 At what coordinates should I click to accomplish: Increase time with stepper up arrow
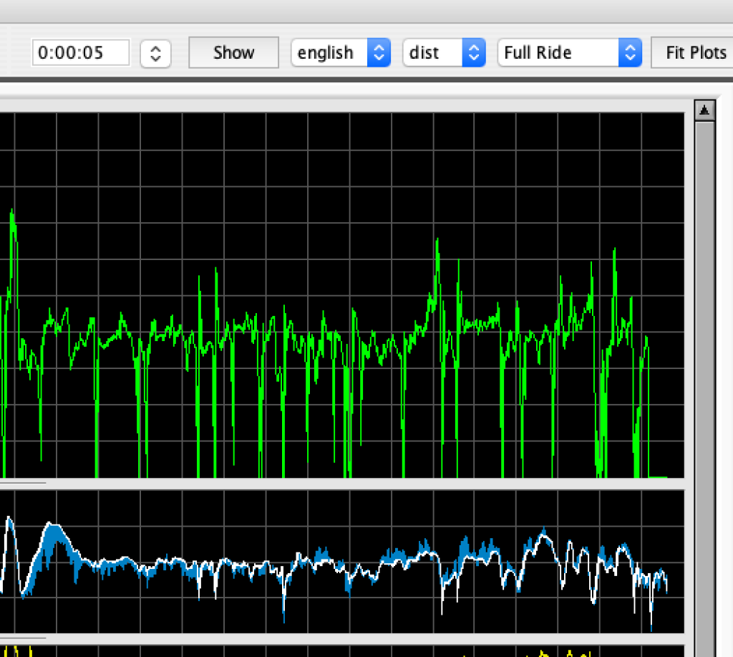point(155,47)
